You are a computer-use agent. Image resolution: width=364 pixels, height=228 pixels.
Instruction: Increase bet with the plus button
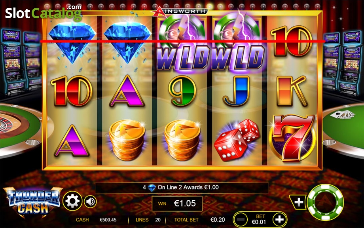pos(279,219)
